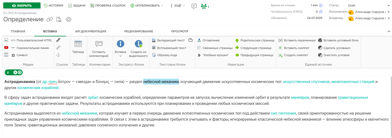This screenshot has width=392, height=138.
Task: Insert Родительская страница link
Action: coord(255,40)
